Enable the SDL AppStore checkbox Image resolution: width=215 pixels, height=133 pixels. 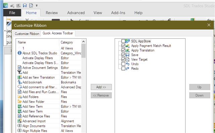coord(123,41)
